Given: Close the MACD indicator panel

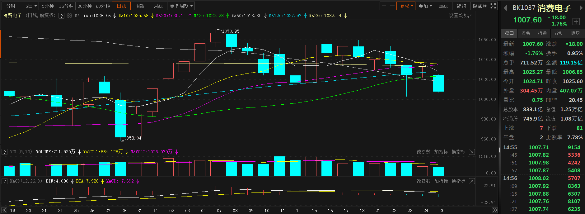Looking at the screenshot, I should pyautogui.click(x=472, y=181).
